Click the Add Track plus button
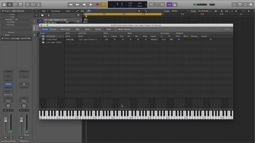The image size is (255, 143). tap(36, 15)
